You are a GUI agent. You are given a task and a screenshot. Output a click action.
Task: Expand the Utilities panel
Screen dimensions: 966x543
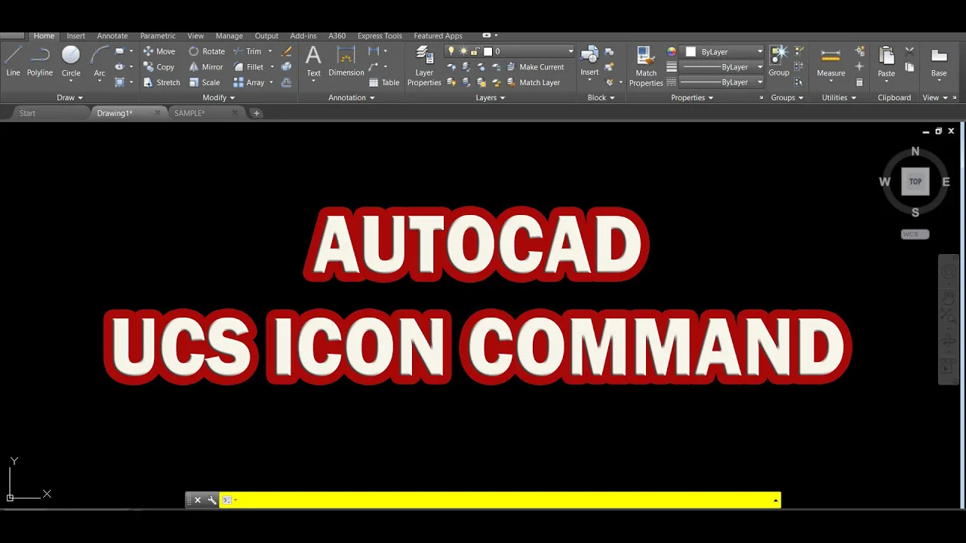tap(839, 97)
